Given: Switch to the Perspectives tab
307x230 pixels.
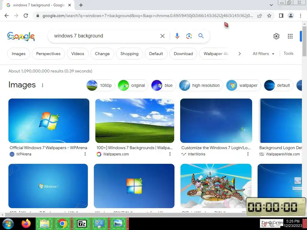Looking at the screenshot, I should [48, 54].
